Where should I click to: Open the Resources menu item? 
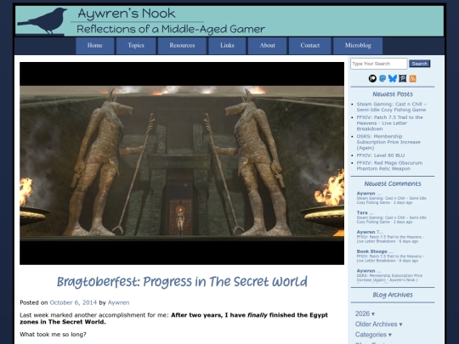(182, 46)
